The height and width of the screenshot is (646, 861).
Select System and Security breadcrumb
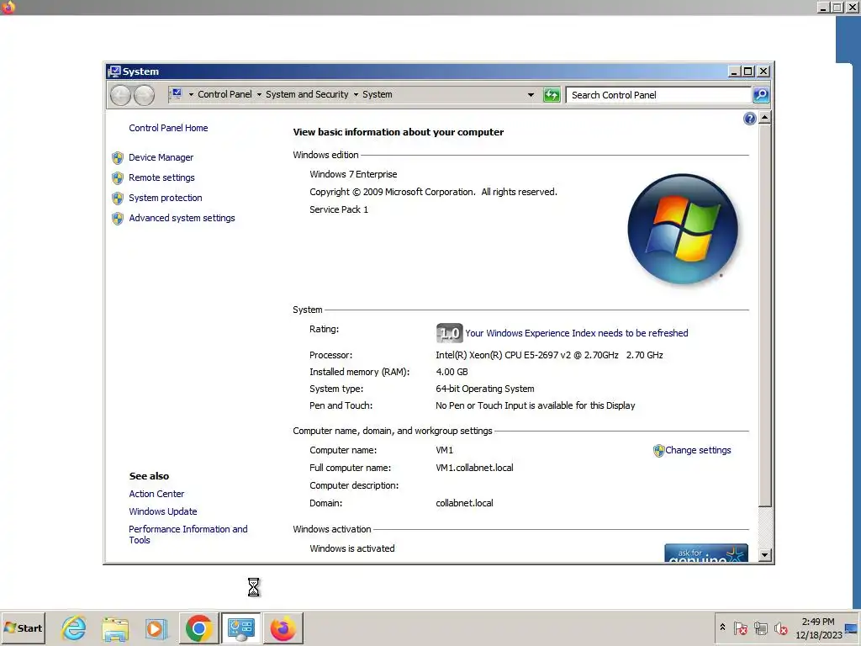point(307,94)
